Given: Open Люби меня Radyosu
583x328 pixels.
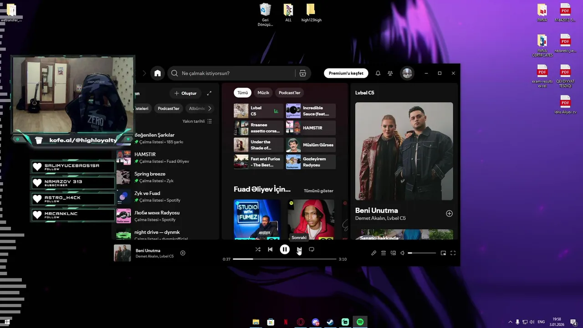Looking at the screenshot, I should 165,216.
